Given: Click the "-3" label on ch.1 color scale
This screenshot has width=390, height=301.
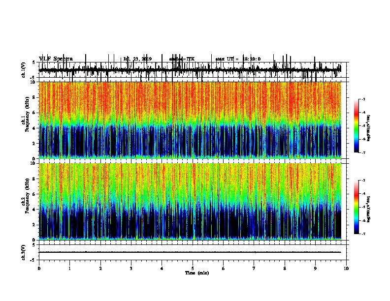Looking at the screenshot, I should click(x=363, y=99).
